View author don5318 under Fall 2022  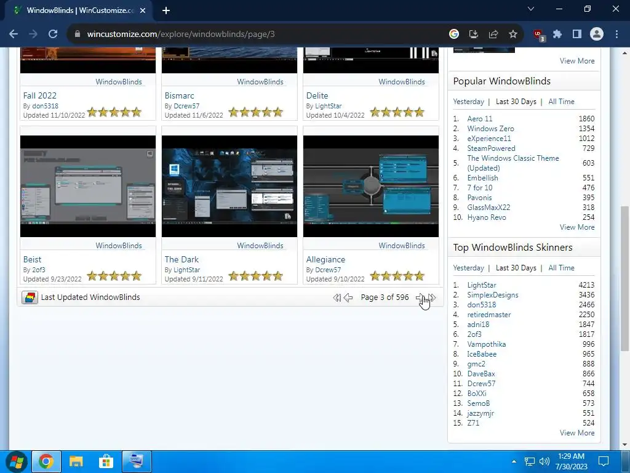tap(45, 106)
